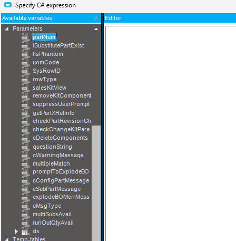Select the cMsgType parameter
The image size is (236, 241).
click(x=47, y=206)
